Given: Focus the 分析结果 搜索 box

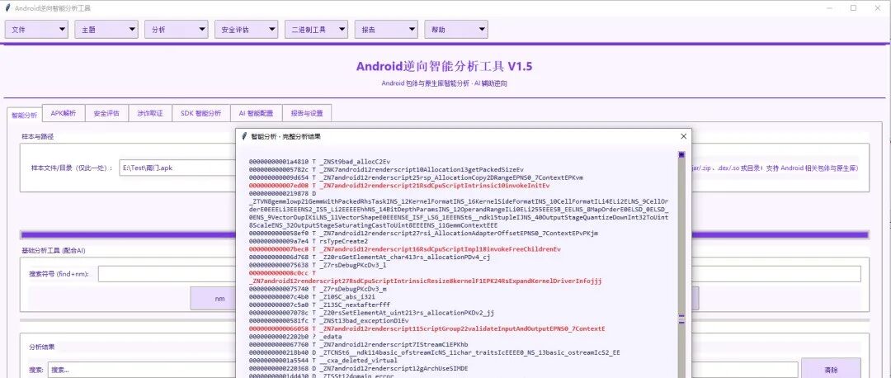Looking at the screenshot, I should 142,370.
